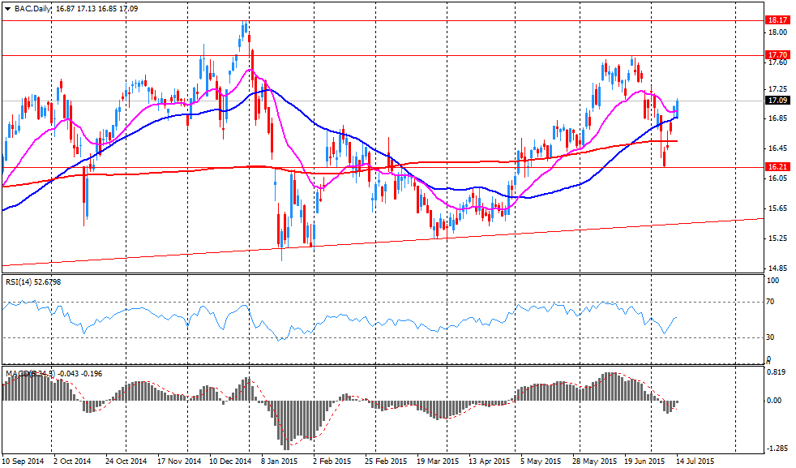Click the 100 level on the RSI scale
The height and width of the screenshot is (468, 796).
[x=773, y=281]
